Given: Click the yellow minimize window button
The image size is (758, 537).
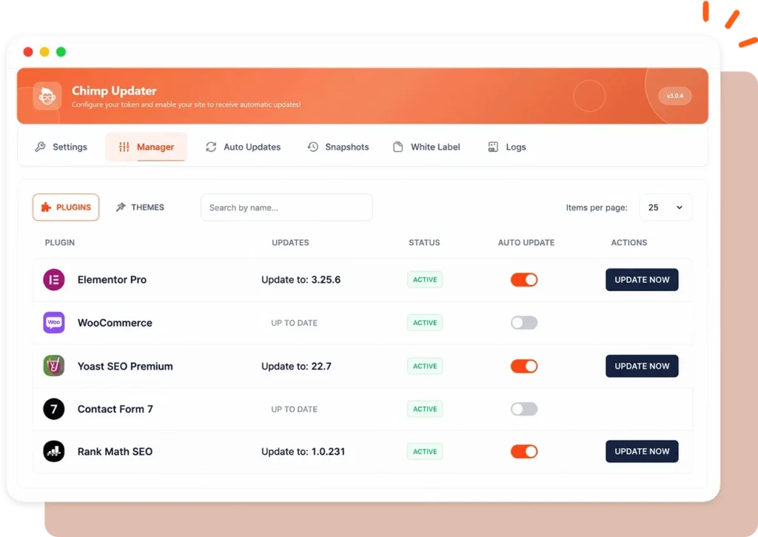Looking at the screenshot, I should click(x=44, y=52).
